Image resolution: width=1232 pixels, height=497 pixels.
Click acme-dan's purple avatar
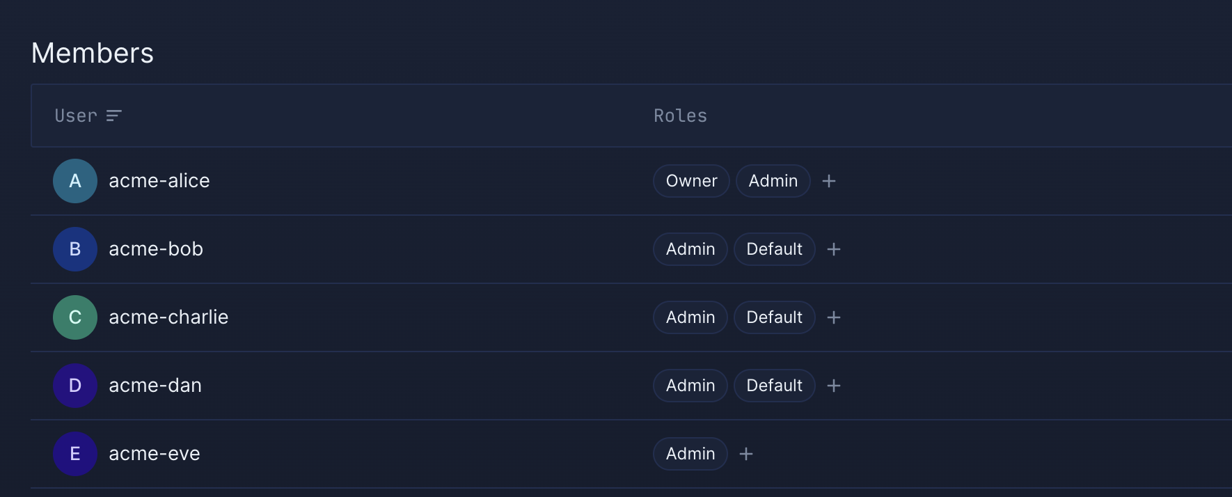[x=74, y=385]
